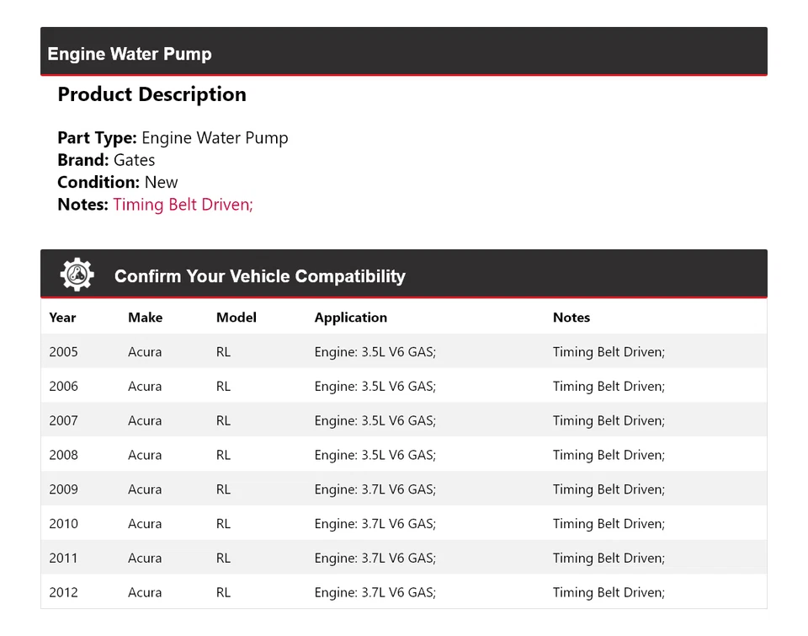Click the Model column header
Image resolution: width=808 pixels, height=636 pixels.
pos(236,318)
